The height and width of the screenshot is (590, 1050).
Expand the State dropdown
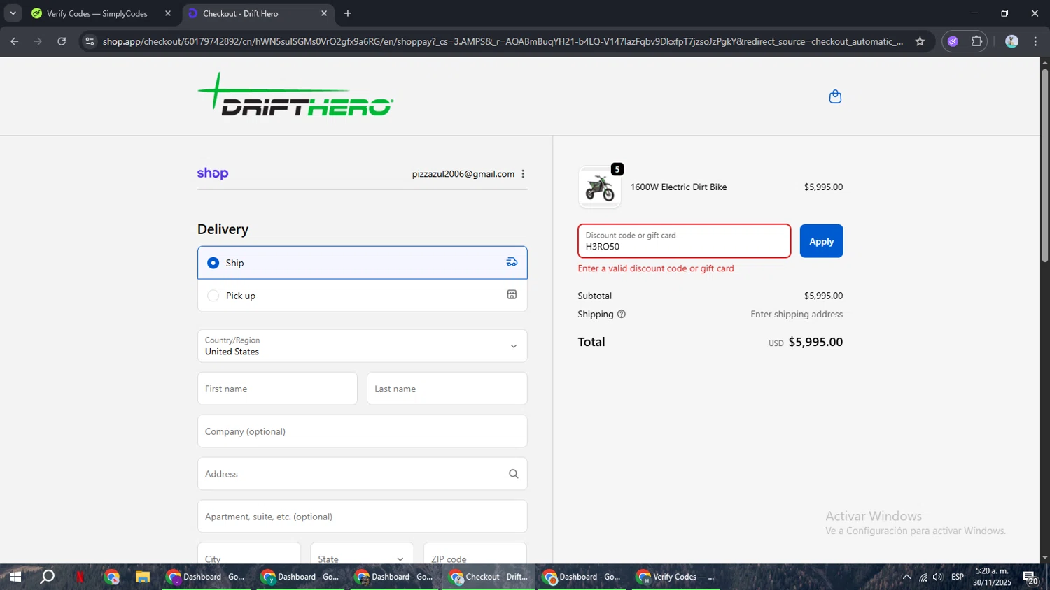coord(362,558)
